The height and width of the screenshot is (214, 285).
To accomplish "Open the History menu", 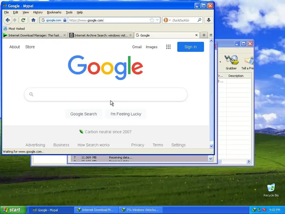I will click(38, 12).
